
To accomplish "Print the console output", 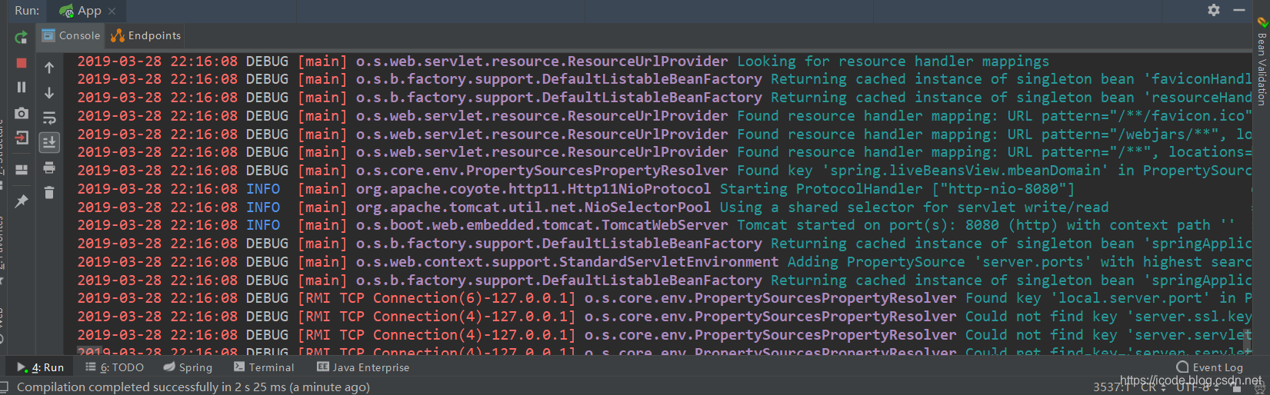I will click(x=49, y=168).
